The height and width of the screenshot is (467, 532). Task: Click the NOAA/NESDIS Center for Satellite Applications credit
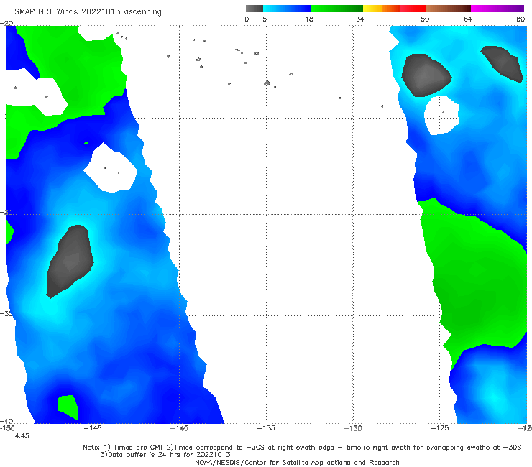297,462
